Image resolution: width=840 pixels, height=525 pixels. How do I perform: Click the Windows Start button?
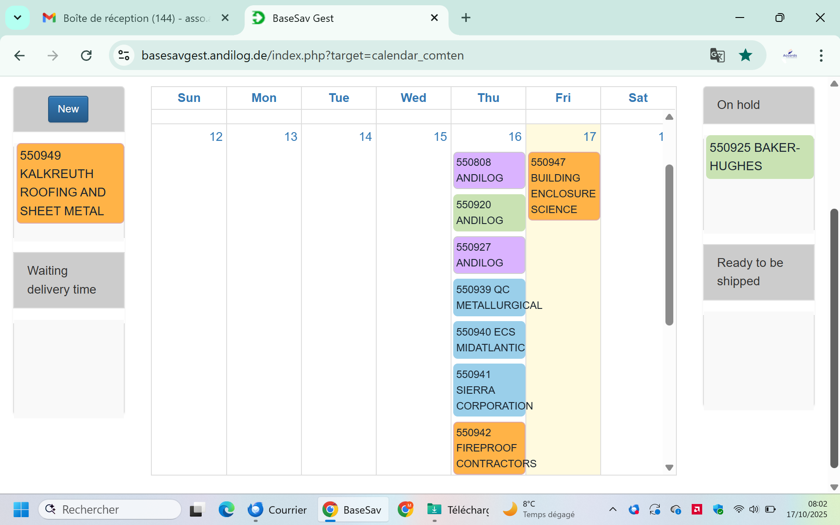tap(21, 510)
